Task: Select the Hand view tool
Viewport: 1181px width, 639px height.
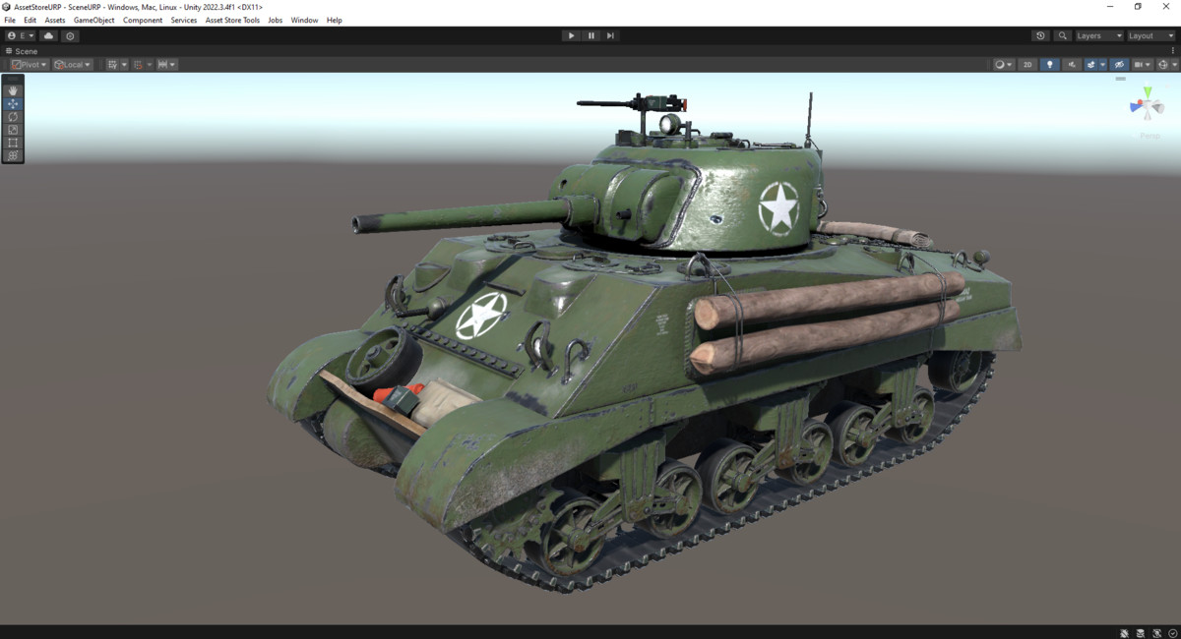Action: (x=13, y=90)
